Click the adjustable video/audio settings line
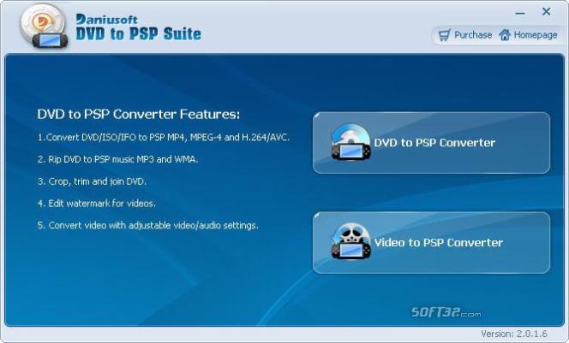The image size is (569, 343). [148, 225]
